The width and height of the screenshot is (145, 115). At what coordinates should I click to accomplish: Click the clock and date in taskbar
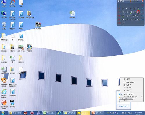coord(138,113)
